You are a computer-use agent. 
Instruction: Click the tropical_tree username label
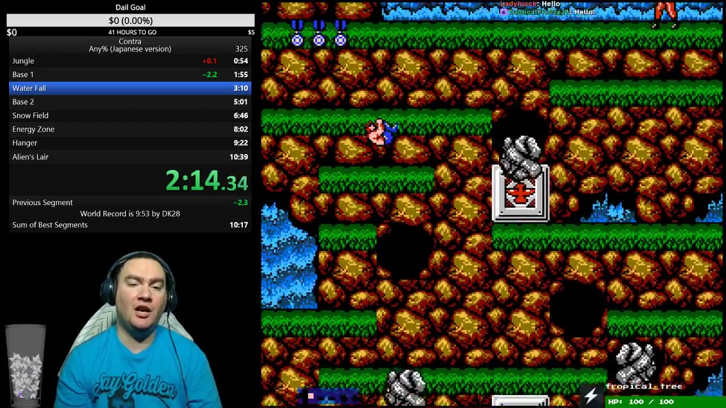[x=644, y=386]
